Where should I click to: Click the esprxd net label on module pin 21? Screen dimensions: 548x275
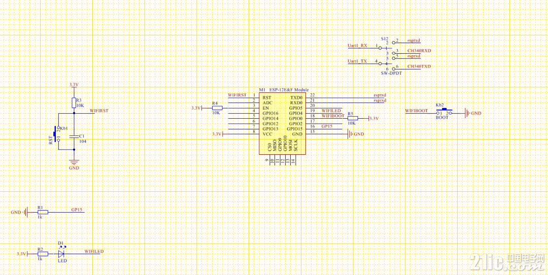[380, 100]
